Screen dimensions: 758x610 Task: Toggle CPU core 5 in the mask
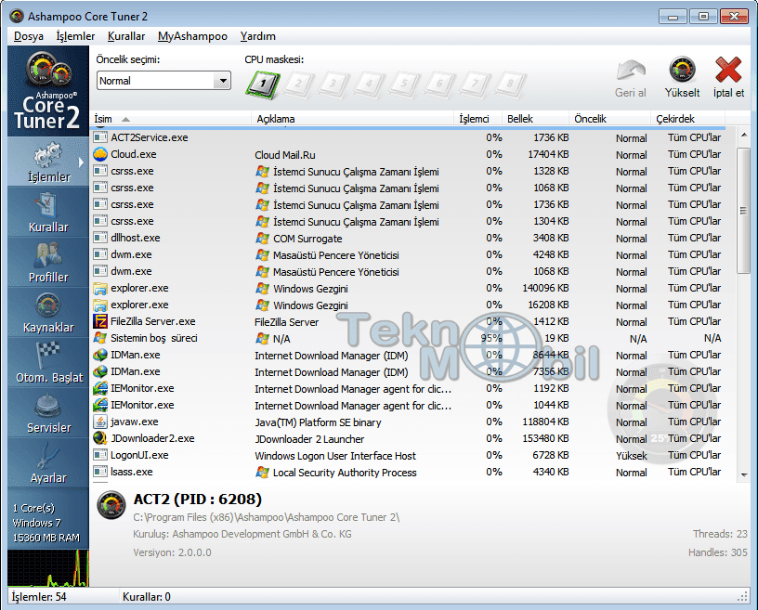coord(404,84)
